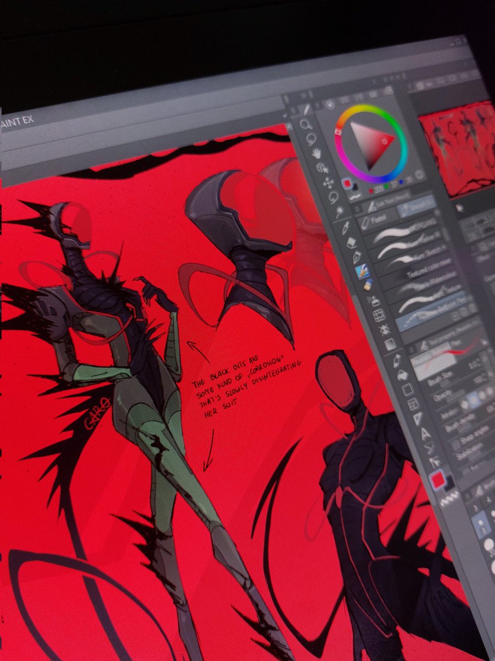Screen dimensions: 495x661
Task: Select the highlighted preset in the Brush Size panel
Action: click(x=481, y=524)
